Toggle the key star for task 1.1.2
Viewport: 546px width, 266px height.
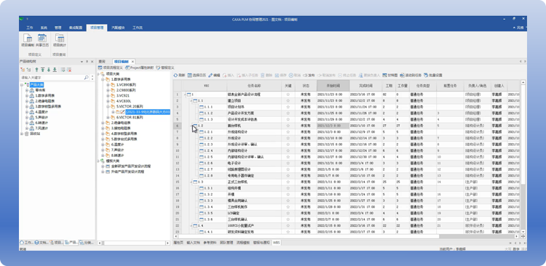tap(288, 113)
